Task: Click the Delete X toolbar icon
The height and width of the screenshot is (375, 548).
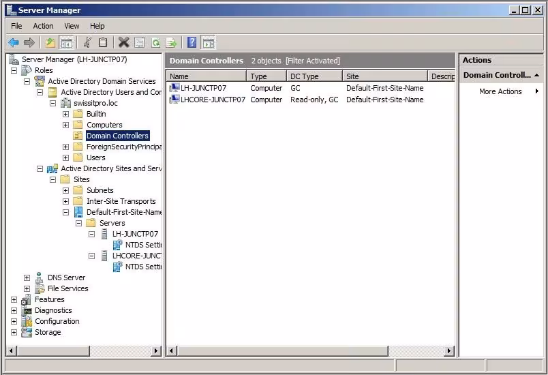Action: (123, 42)
